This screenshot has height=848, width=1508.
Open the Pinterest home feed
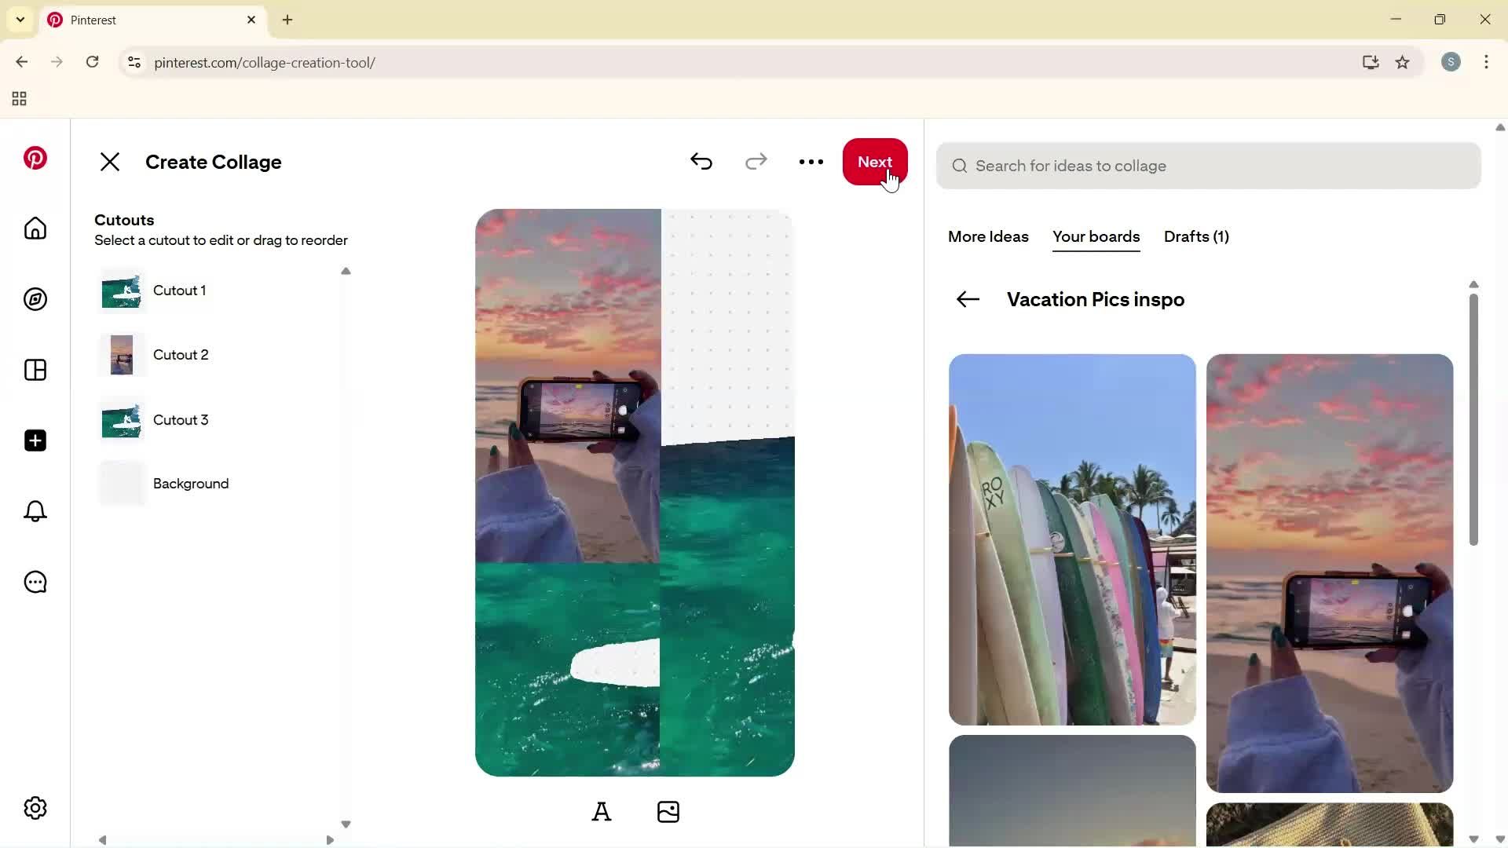35,228
